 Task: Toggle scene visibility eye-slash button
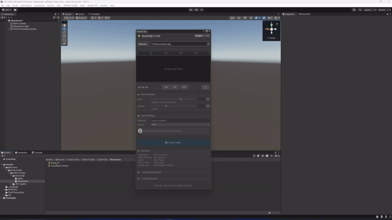pyautogui.click(x=264, y=18)
